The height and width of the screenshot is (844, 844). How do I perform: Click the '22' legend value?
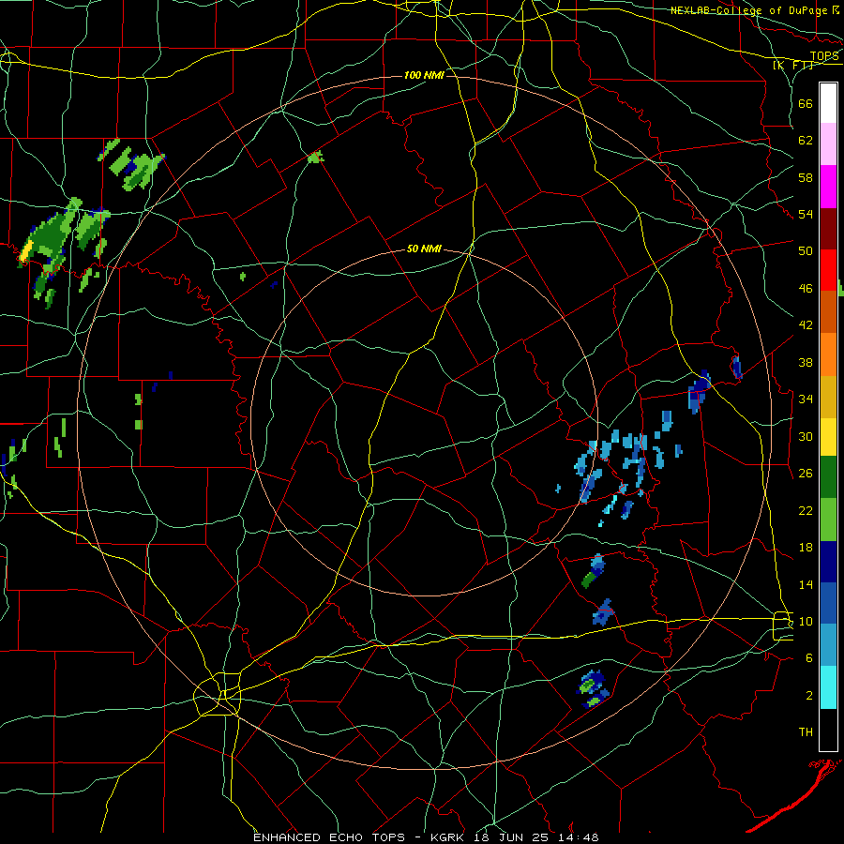tap(806, 510)
